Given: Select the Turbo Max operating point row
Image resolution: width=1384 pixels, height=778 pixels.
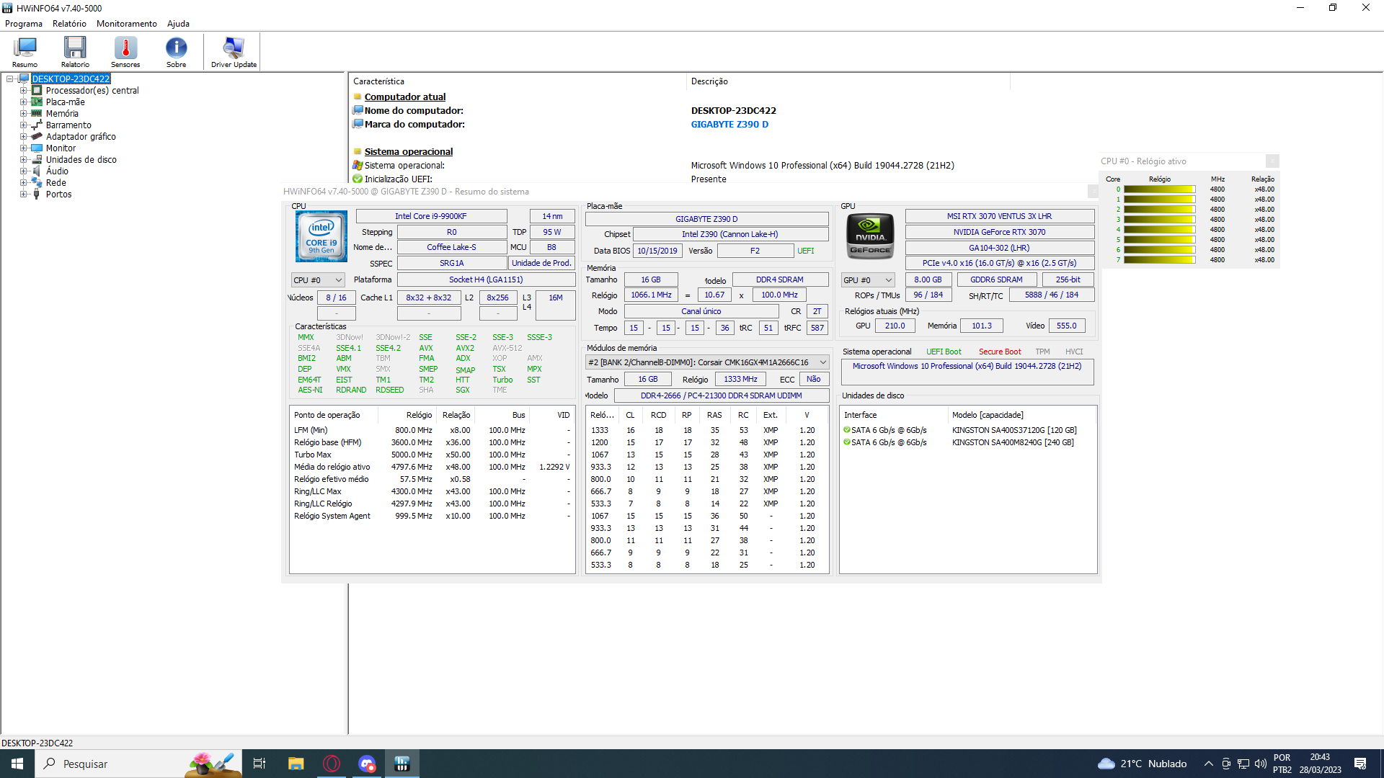Looking at the screenshot, I should tap(432, 455).
